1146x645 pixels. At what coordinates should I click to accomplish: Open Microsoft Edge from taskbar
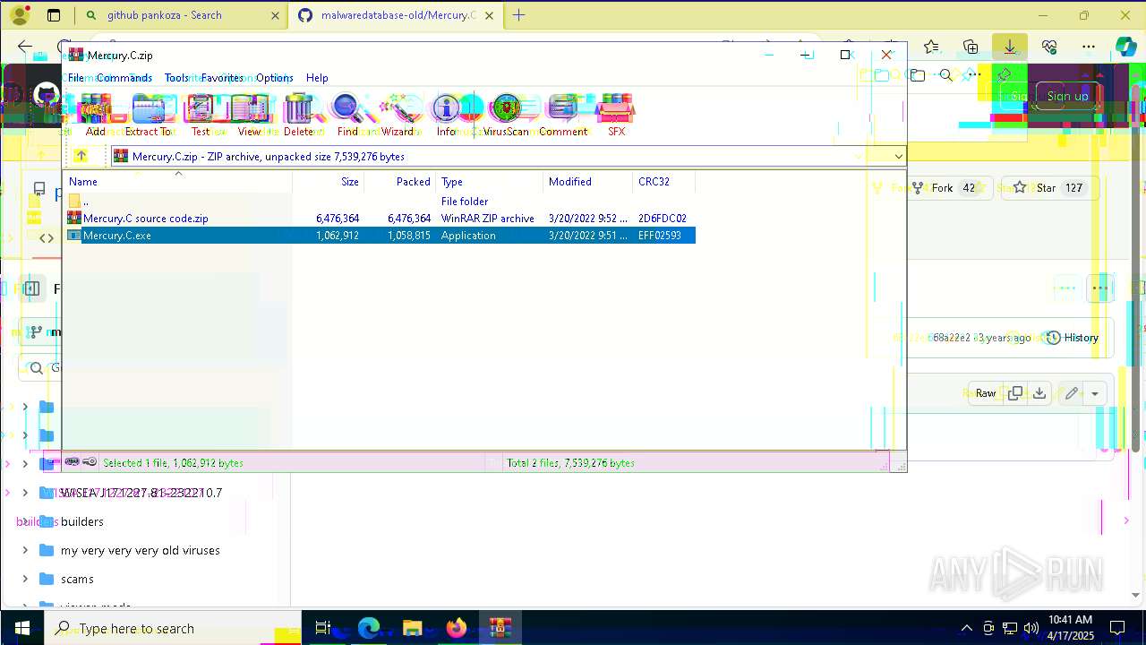(x=369, y=628)
